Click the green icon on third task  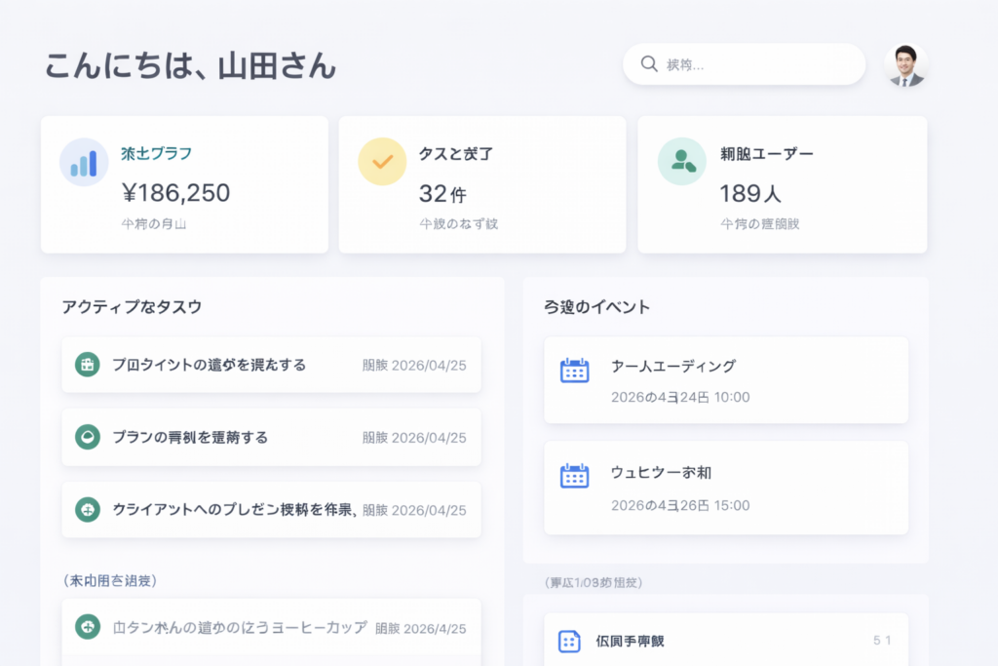click(x=88, y=509)
